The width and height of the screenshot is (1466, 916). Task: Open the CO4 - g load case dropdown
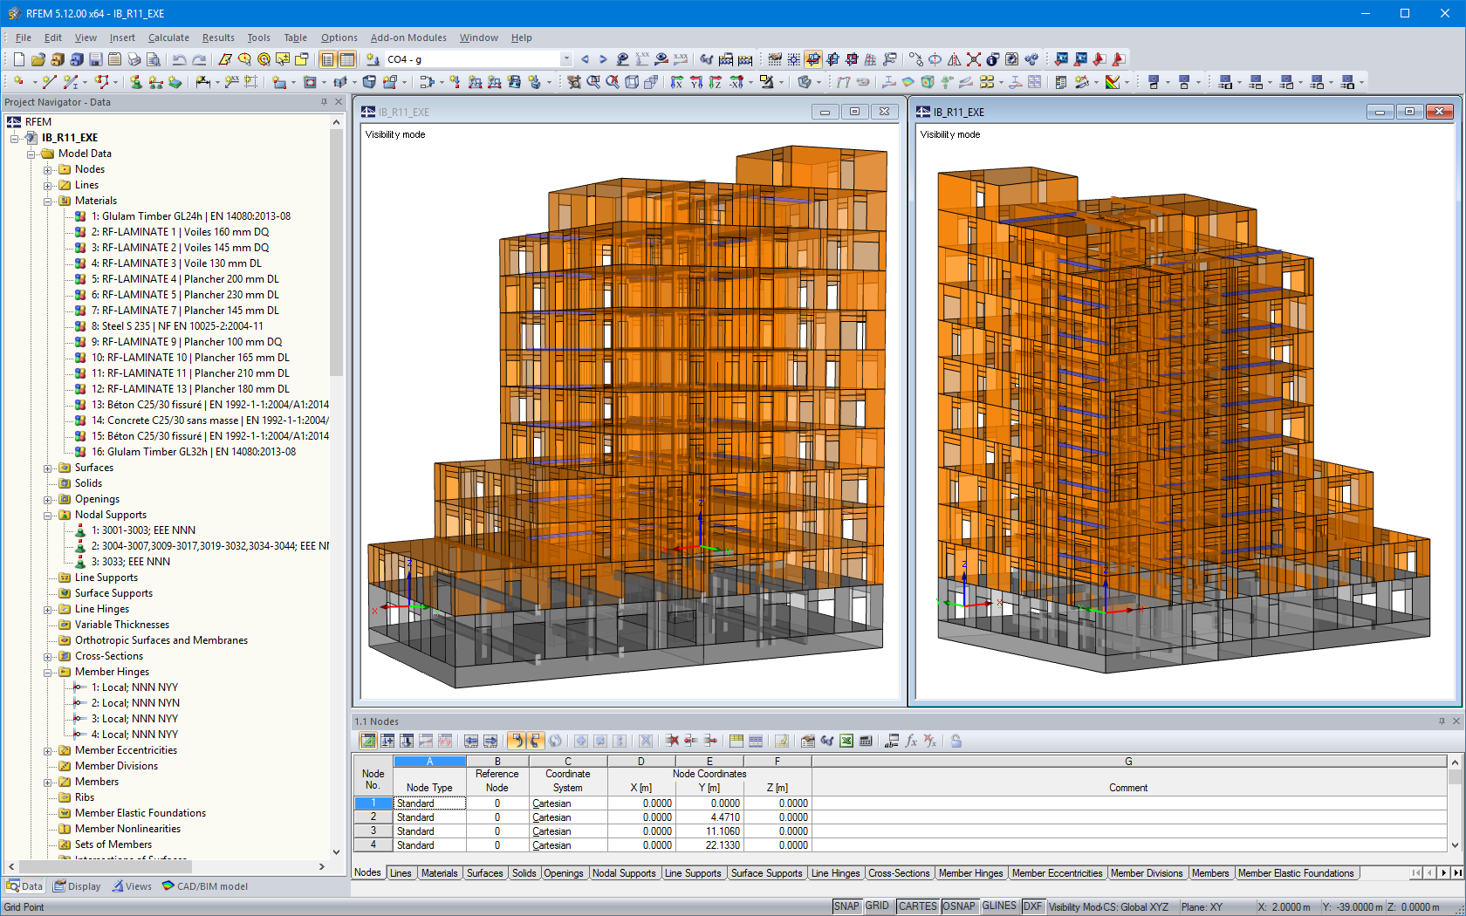[x=565, y=58]
